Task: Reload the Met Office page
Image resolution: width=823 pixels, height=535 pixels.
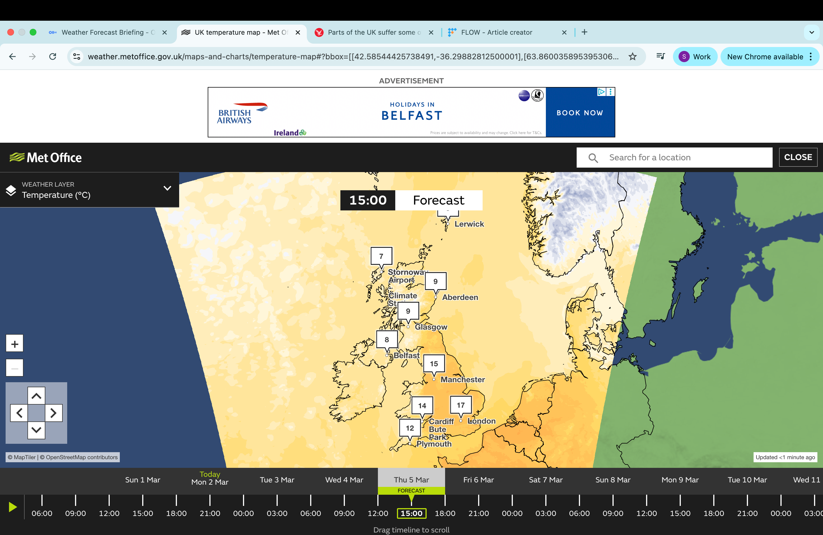Action: pos(53,57)
